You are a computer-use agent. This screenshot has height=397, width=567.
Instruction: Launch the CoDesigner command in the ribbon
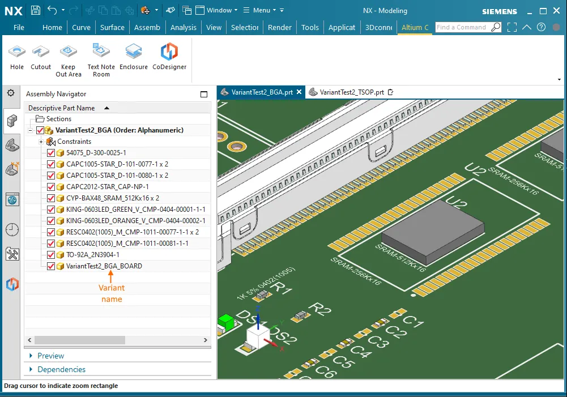coord(169,57)
